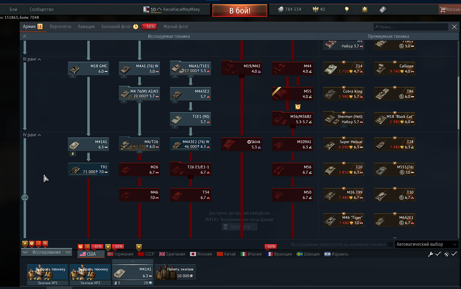
Task: Click Нанять экипаж for 10 000
Action: pyautogui.click(x=175, y=272)
